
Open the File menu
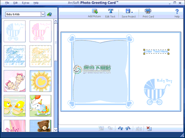click(7, 3)
